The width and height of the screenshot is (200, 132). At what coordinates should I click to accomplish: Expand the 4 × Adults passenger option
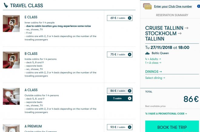tap(153, 59)
